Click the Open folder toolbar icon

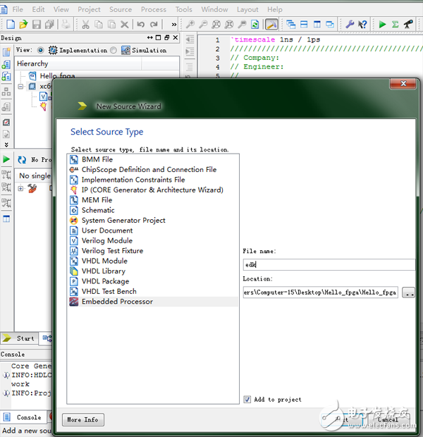23,25
